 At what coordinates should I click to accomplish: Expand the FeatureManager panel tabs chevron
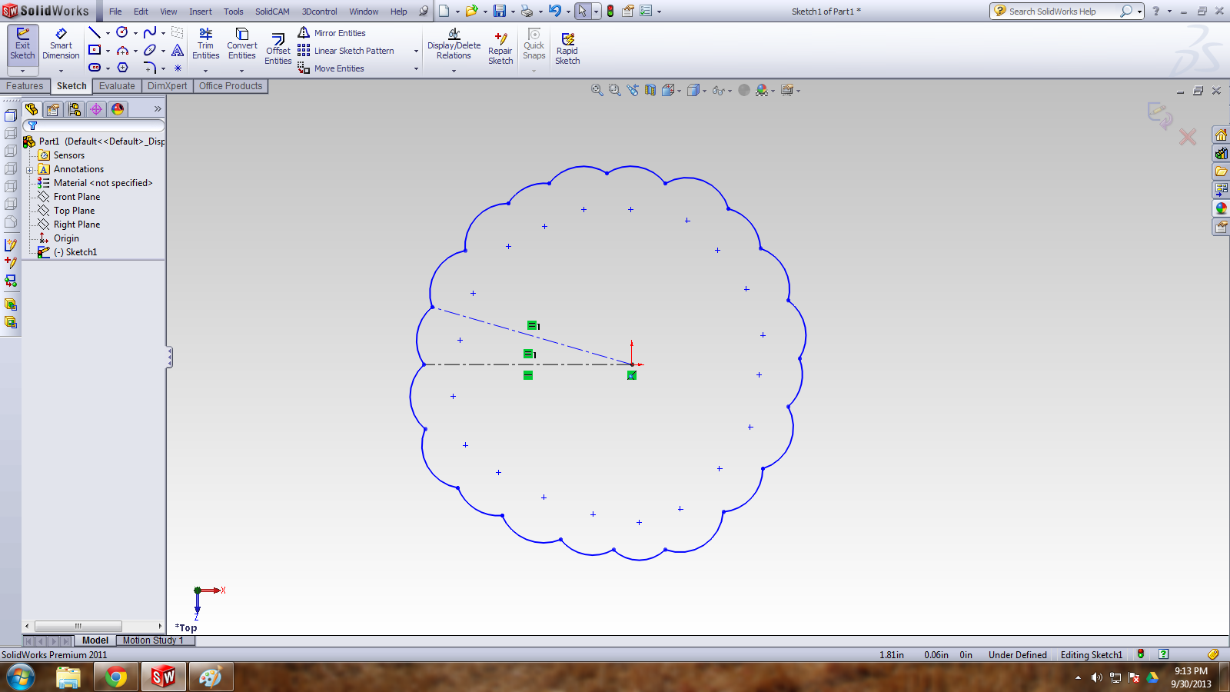click(158, 109)
